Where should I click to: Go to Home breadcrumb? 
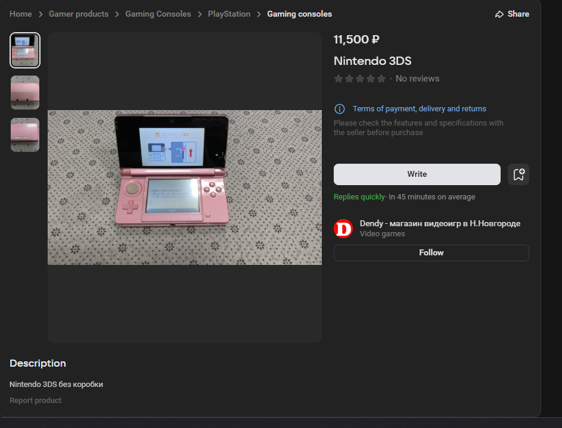pyautogui.click(x=20, y=14)
